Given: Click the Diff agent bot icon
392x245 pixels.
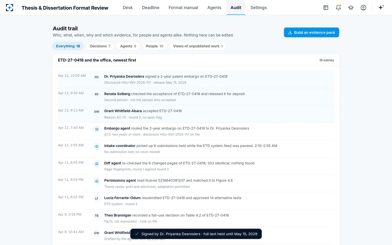Looking at the screenshot, I should tap(97, 164).
